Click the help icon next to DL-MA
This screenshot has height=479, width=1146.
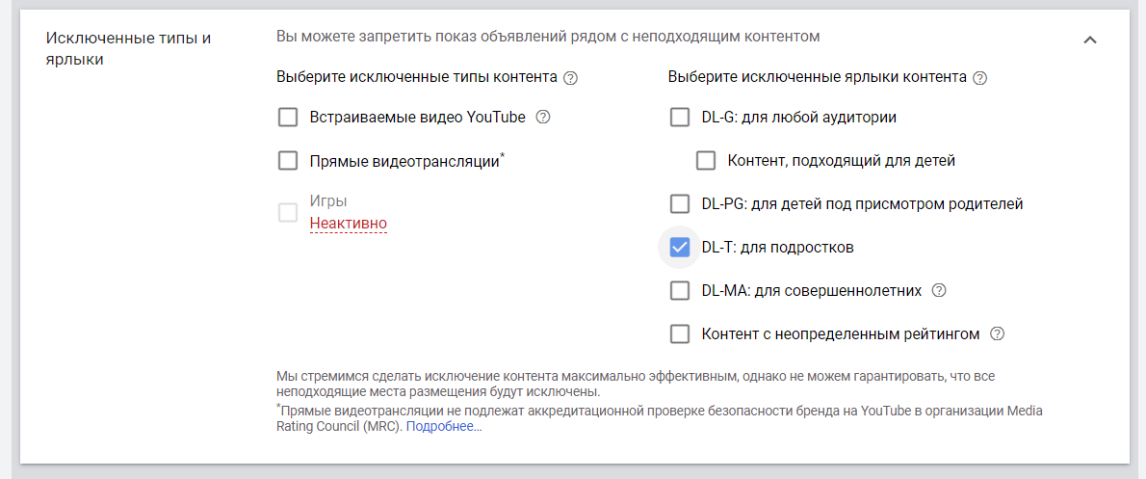[940, 290]
